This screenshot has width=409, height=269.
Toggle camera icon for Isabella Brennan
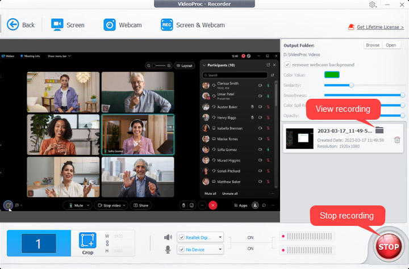[x=260, y=128]
